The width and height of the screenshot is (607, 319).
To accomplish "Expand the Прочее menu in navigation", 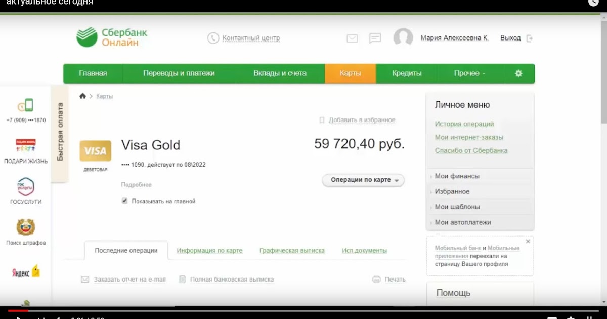I will 469,73.
